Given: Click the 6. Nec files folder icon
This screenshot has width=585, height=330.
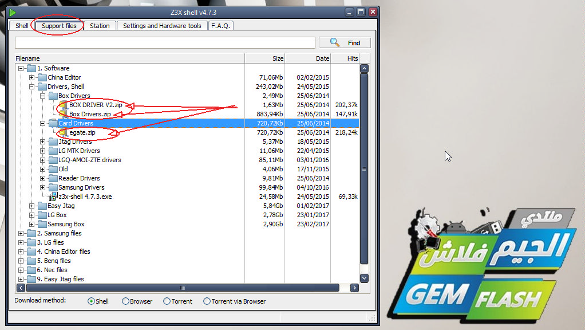Looking at the screenshot, I should point(31,270).
